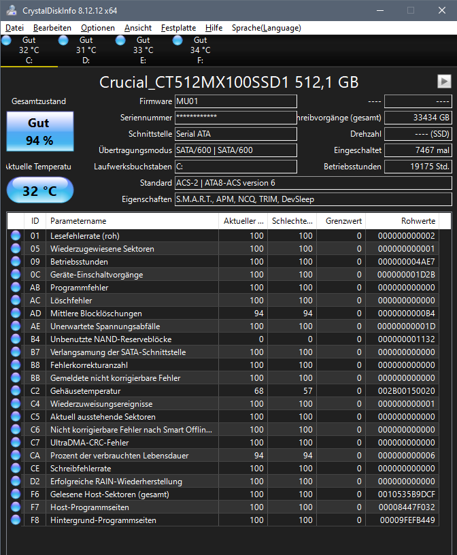Click raw value 000000004AE7

[407, 262]
